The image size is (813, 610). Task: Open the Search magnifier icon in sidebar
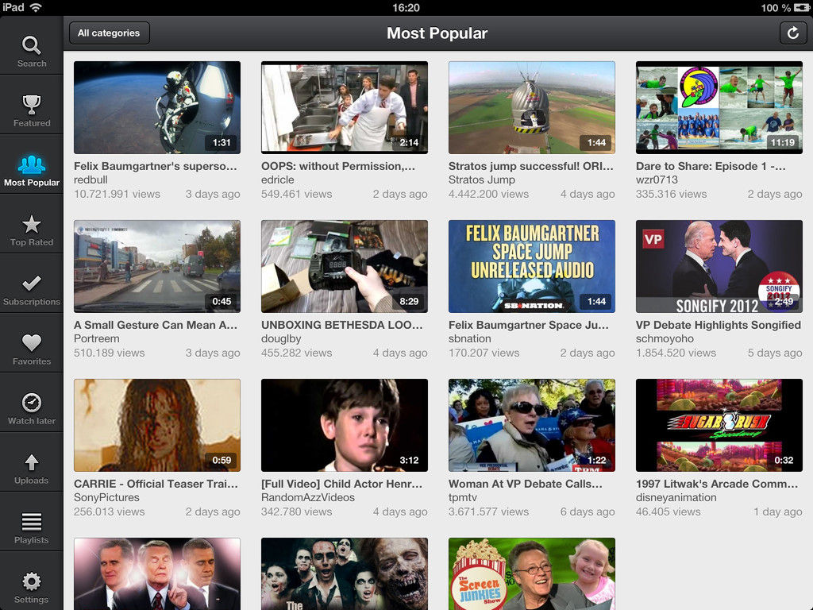pos(32,45)
